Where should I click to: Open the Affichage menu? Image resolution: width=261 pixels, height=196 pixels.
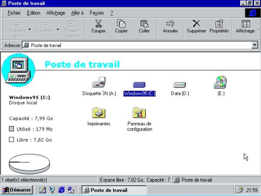(56, 13)
